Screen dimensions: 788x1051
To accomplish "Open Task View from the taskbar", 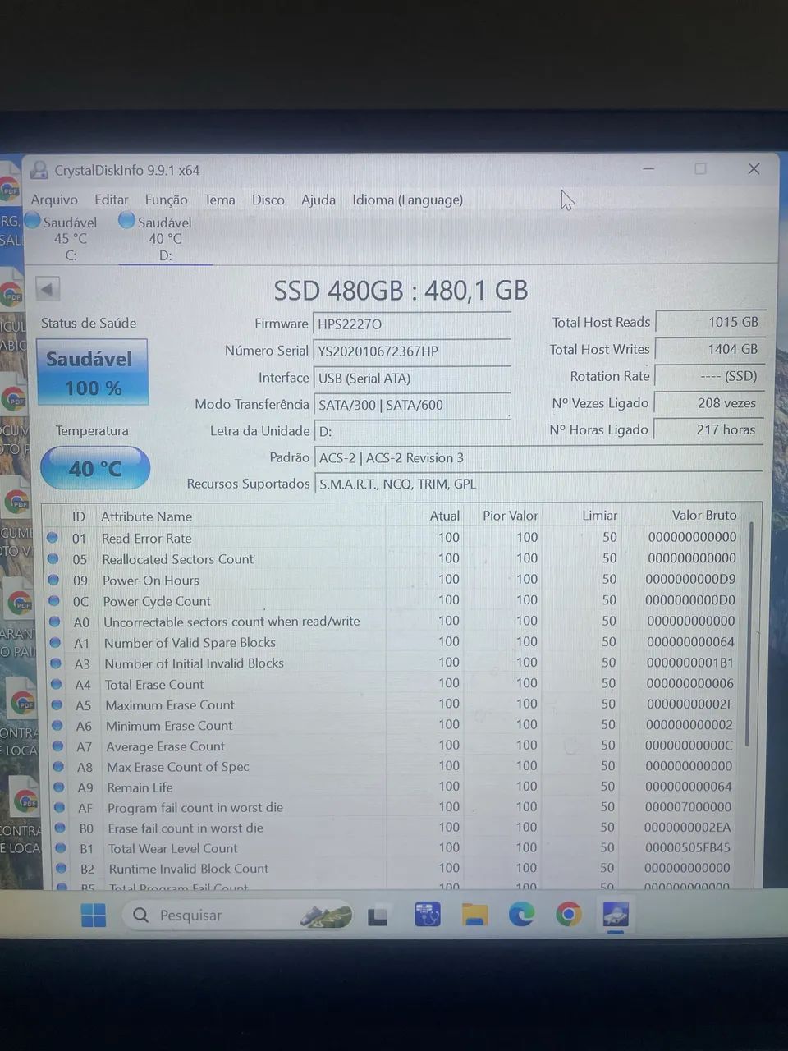I will pyautogui.click(x=378, y=916).
